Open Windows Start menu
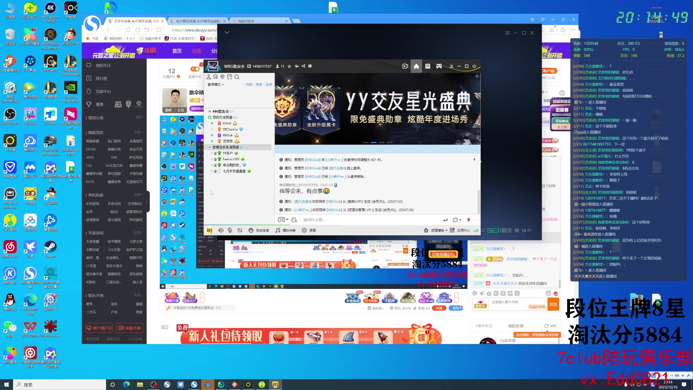The height and width of the screenshot is (390, 693). click(6, 385)
